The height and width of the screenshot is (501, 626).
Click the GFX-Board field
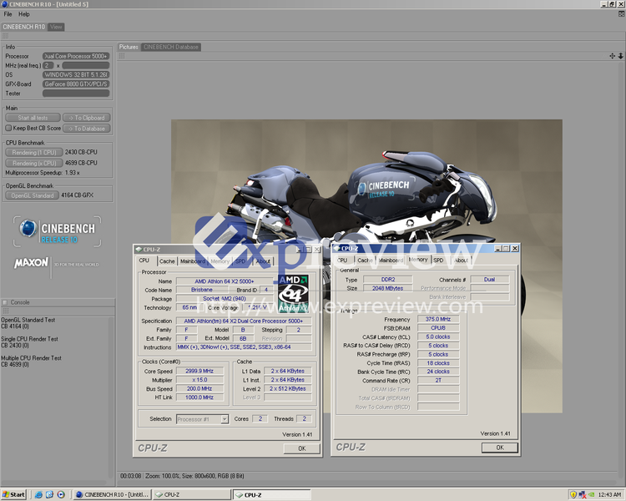pos(76,84)
